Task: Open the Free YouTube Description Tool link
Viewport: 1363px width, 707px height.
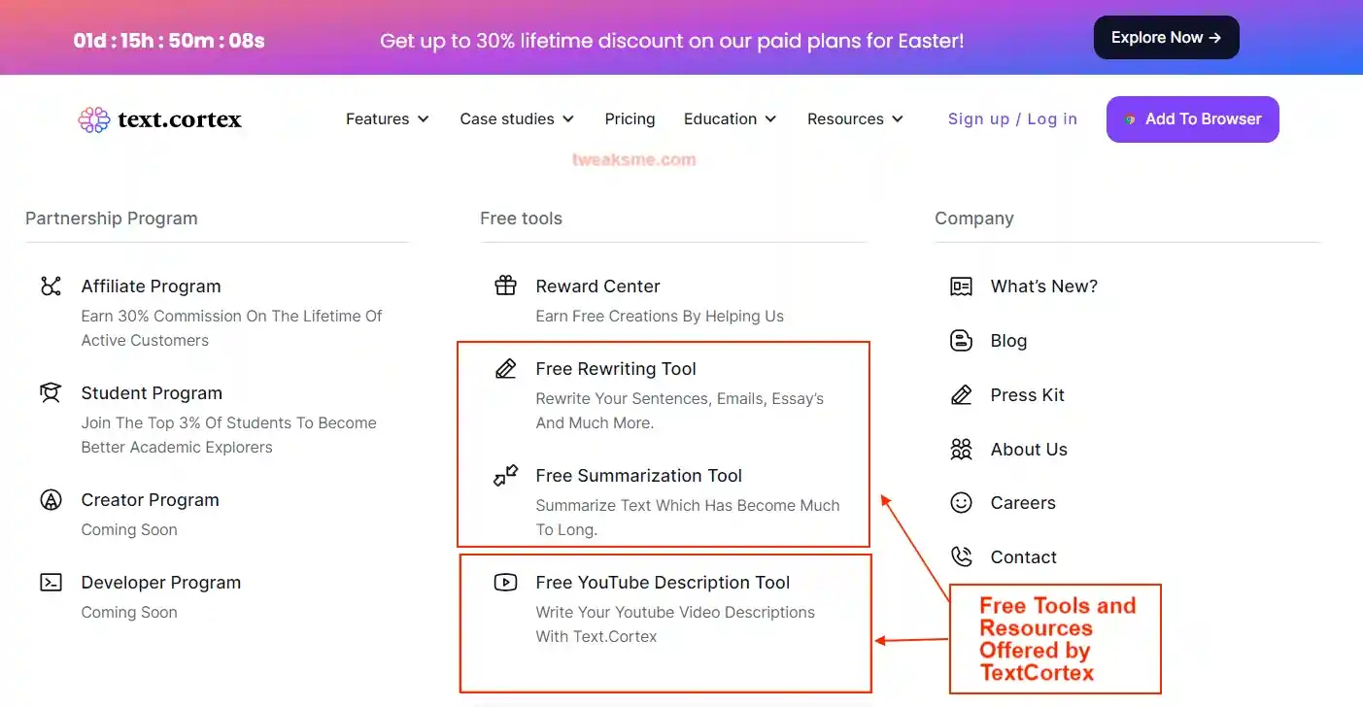Action: tap(663, 582)
